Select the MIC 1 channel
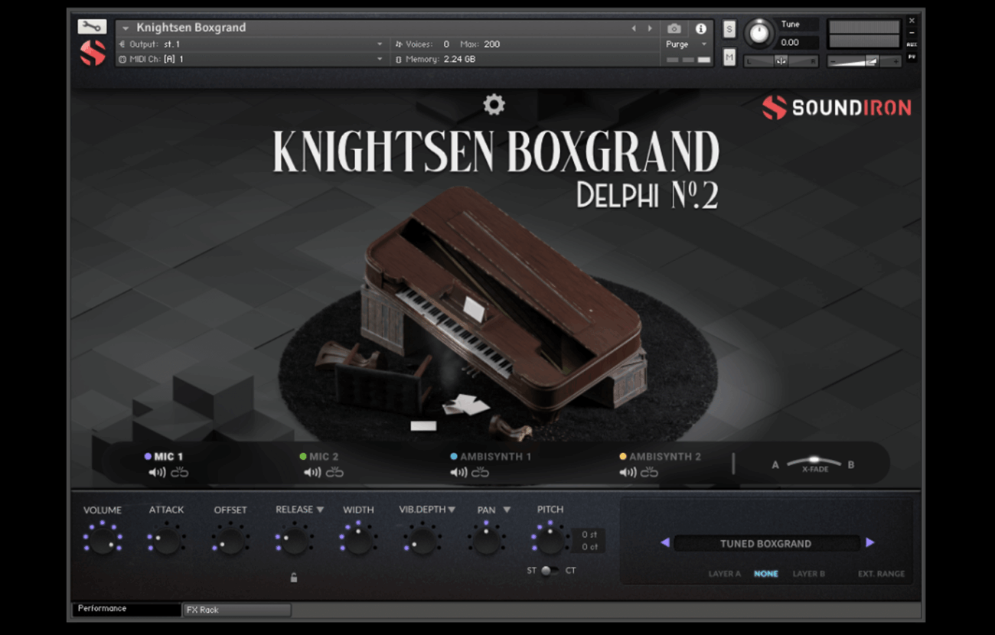 164,457
